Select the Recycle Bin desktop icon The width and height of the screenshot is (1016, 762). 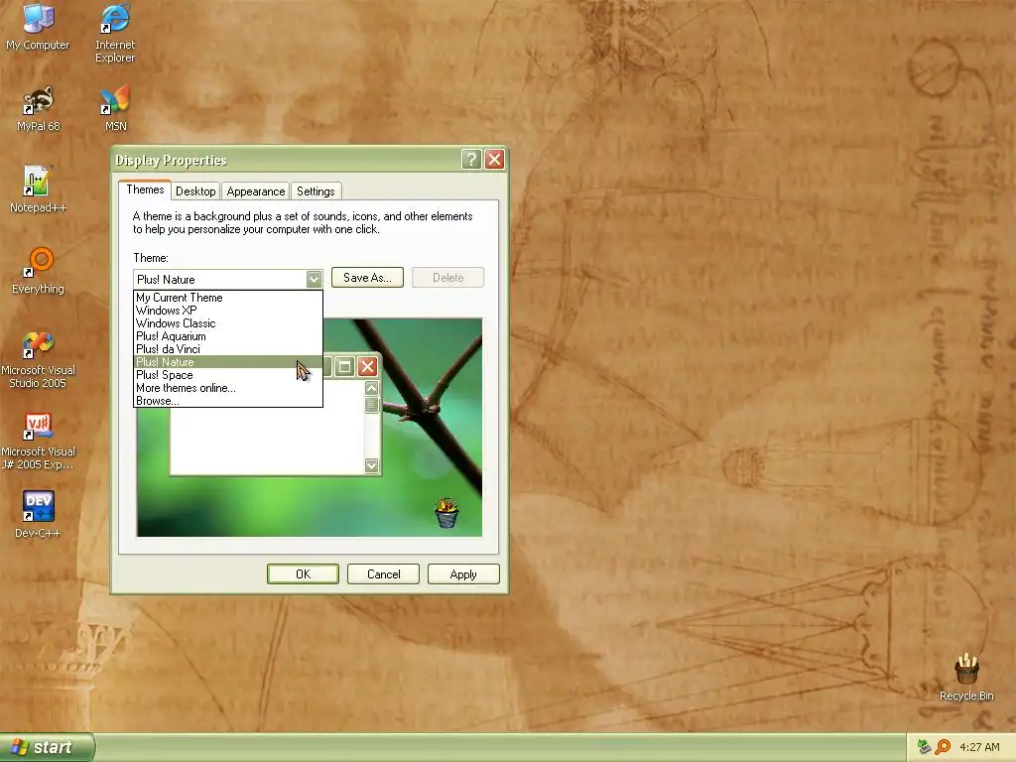click(x=966, y=677)
